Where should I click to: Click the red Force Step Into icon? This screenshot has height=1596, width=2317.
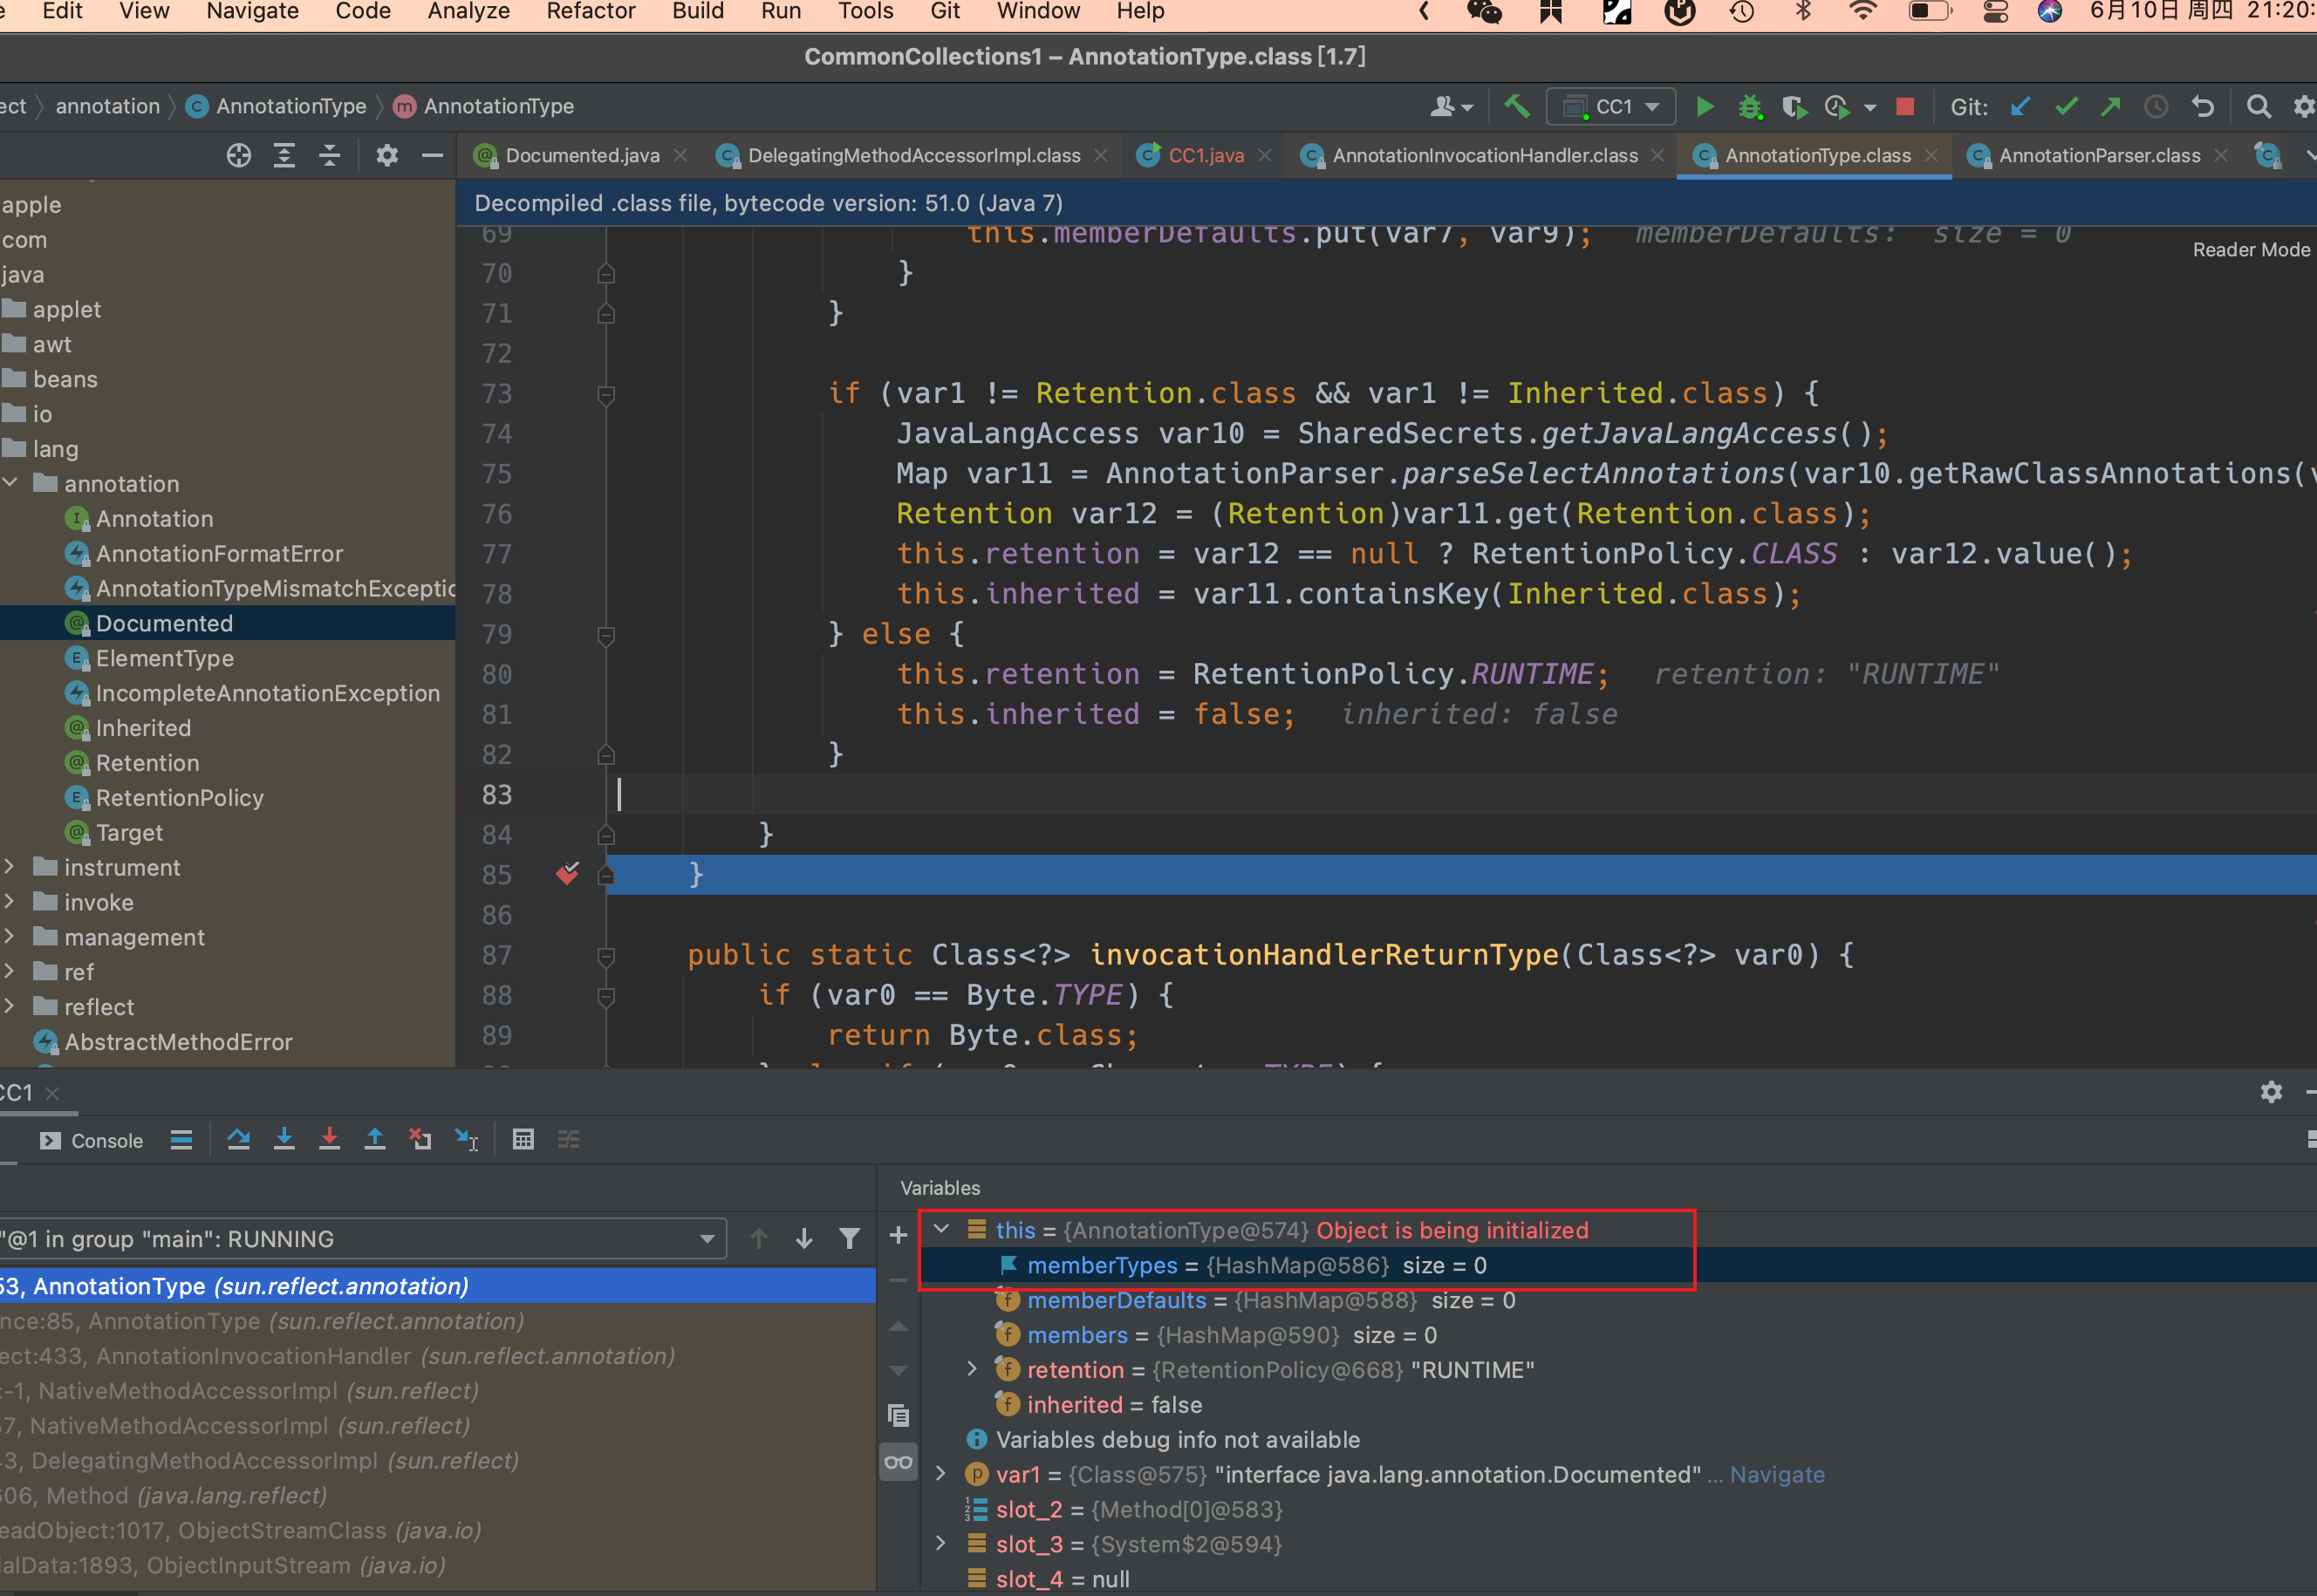[x=329, y=1140]
